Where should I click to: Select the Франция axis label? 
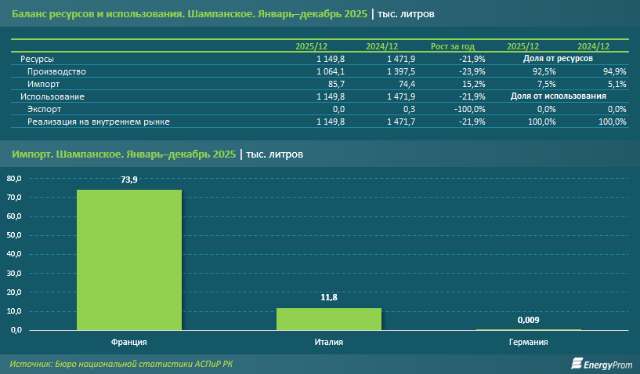[129, 343]
